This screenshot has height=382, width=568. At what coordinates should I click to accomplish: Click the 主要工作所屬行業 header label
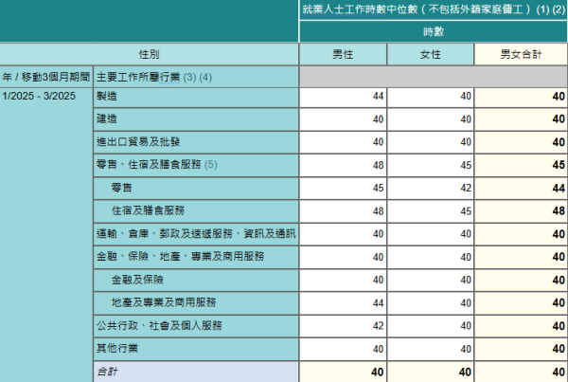click(x=138, y=78)
